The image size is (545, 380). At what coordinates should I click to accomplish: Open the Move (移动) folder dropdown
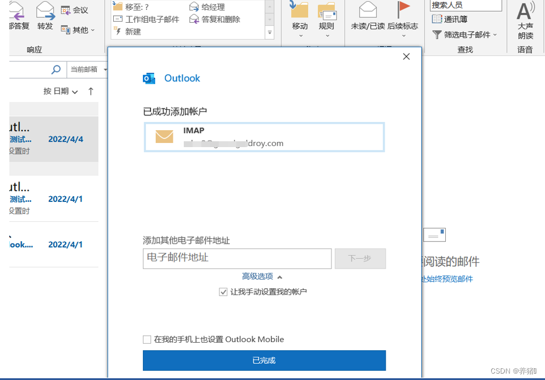300,19
